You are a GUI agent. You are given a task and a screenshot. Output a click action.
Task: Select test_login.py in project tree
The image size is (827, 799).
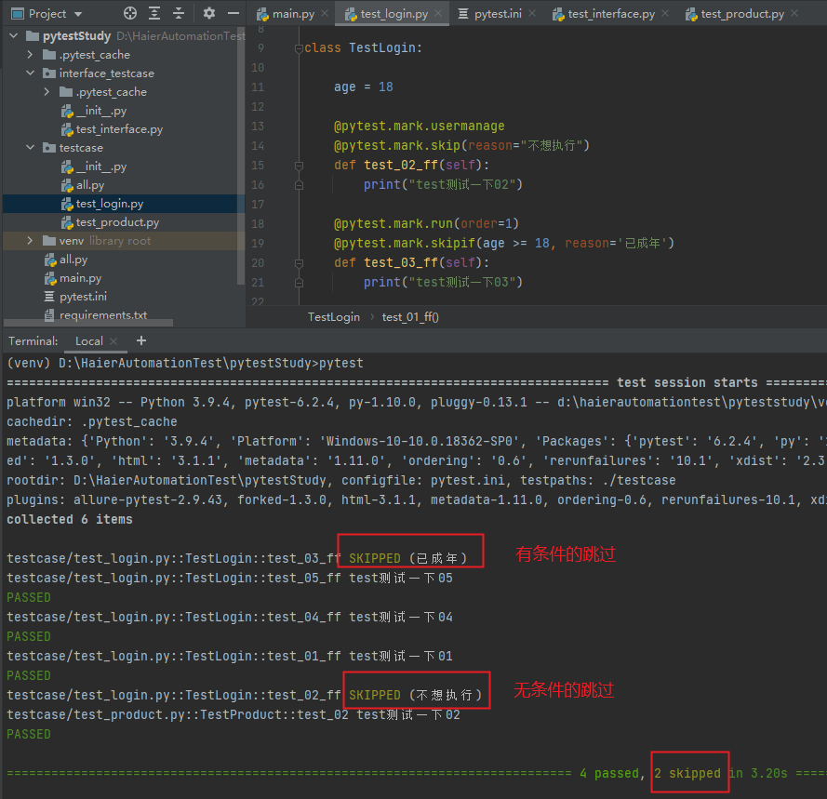pyautogui.click(x=109, y=204)
